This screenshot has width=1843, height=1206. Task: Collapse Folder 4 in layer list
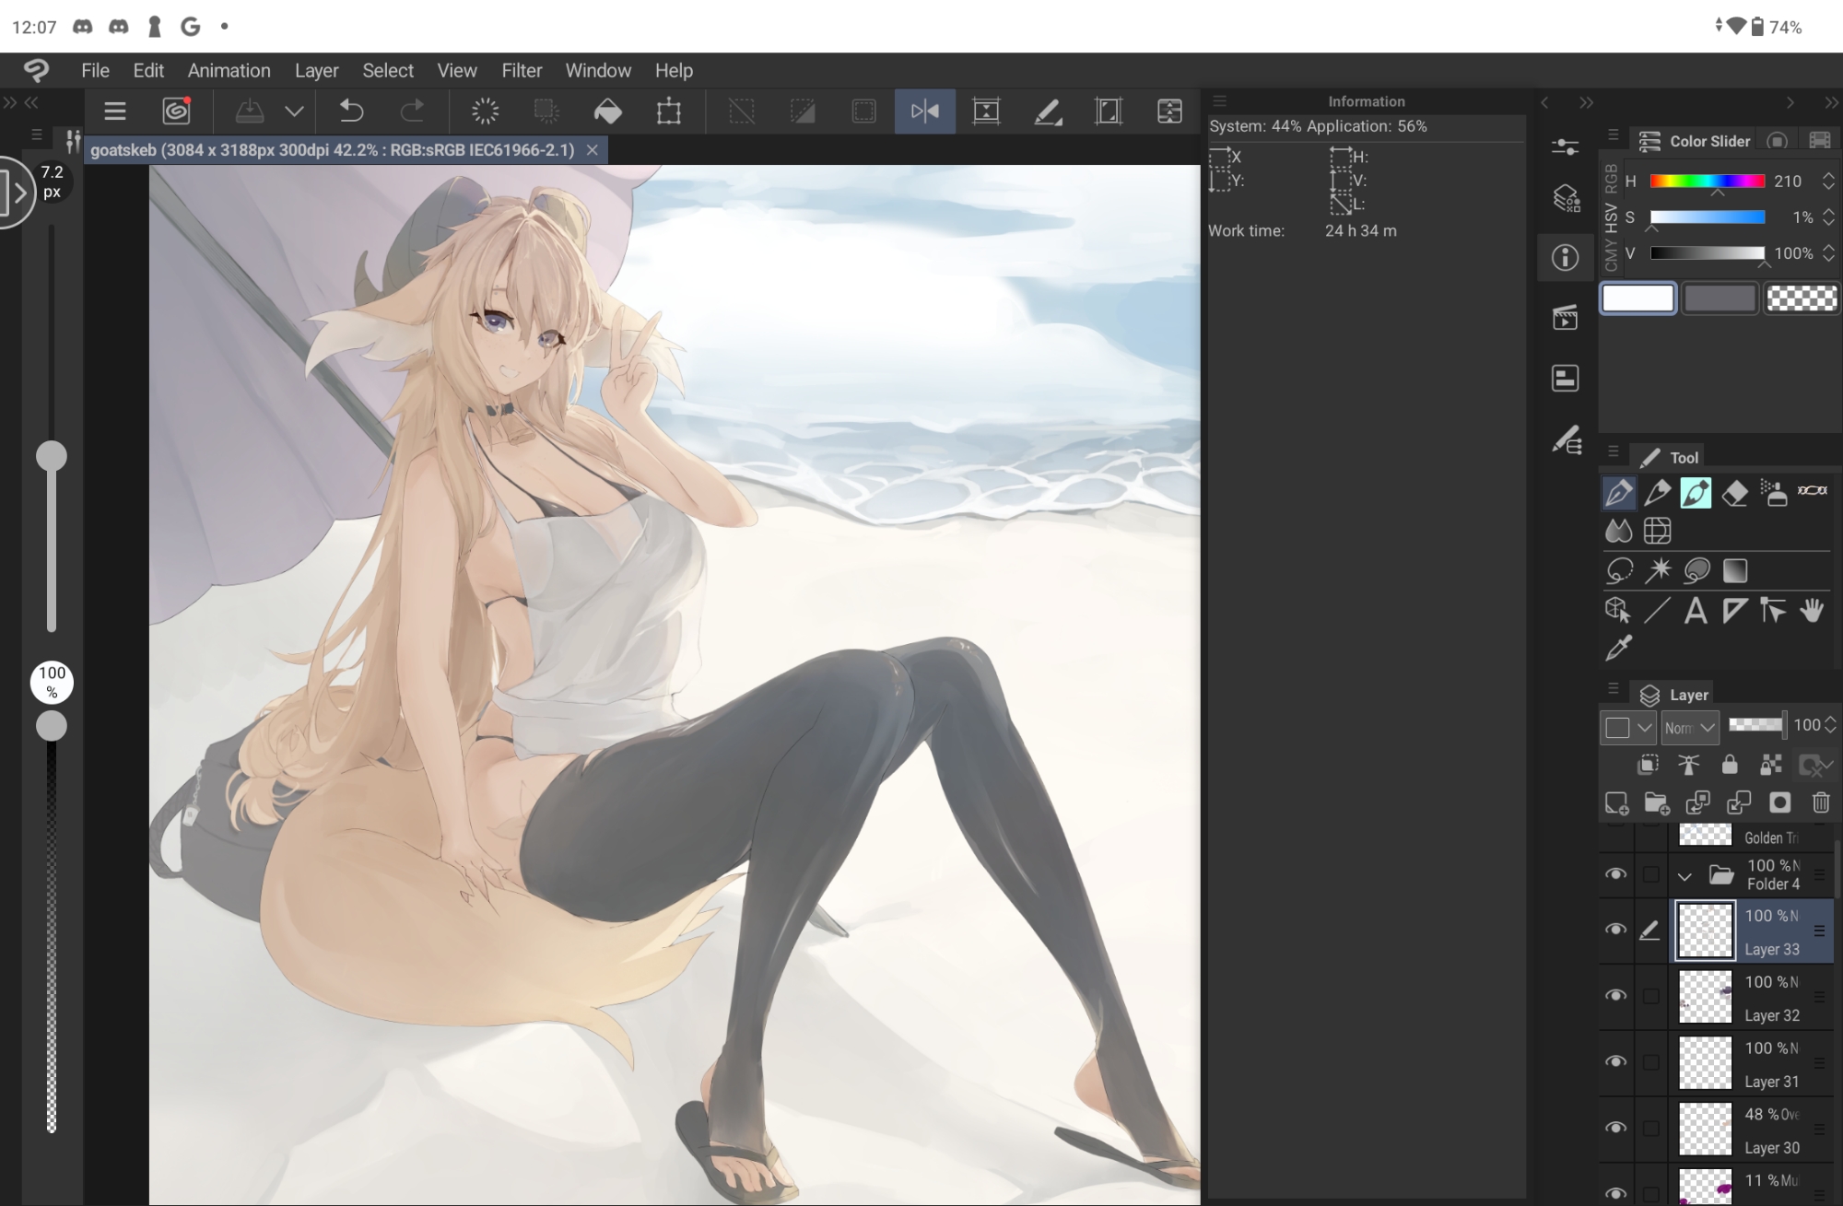click(1685, 876)
